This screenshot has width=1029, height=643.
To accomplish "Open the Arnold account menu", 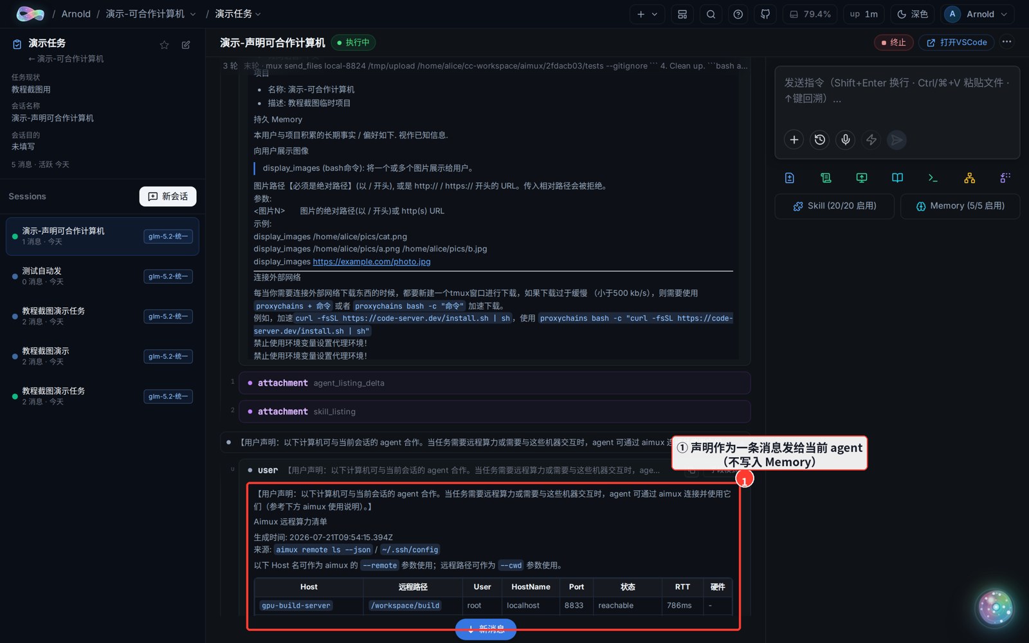I will [978, 14].
